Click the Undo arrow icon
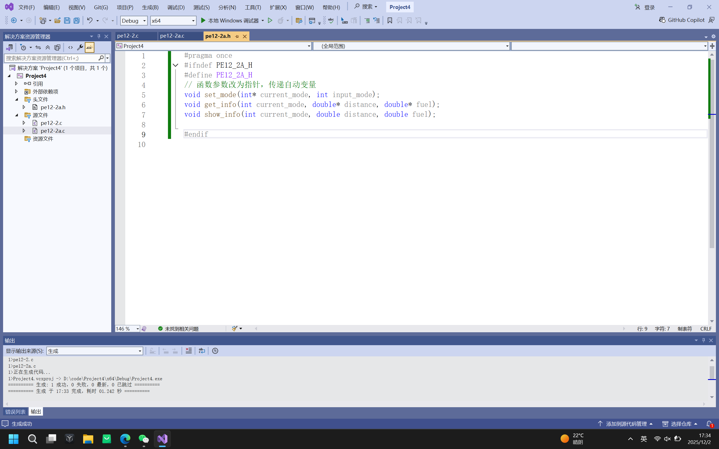The width and height of the screenshot is (719, 449). (89, 20)
